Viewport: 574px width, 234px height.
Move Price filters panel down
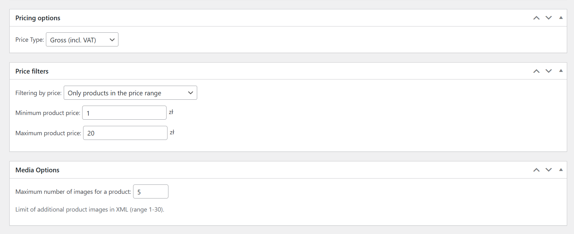point(548,71)
